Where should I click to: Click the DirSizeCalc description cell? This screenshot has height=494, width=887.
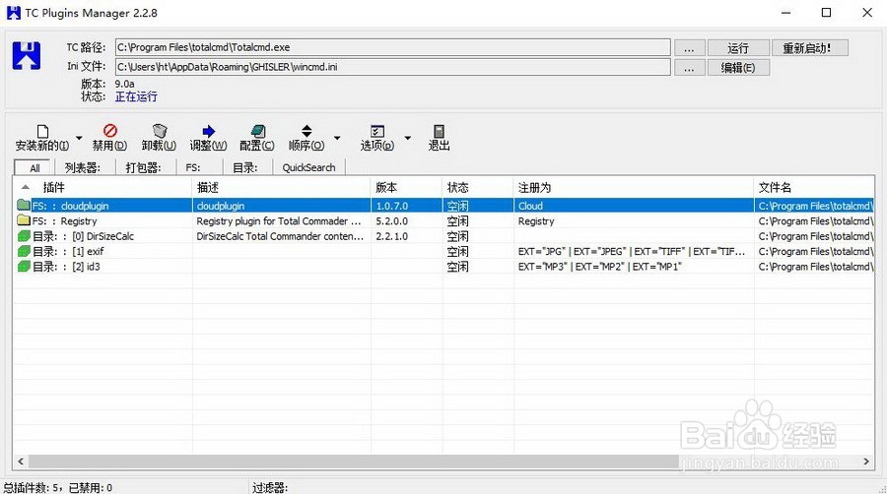pos(280,236)
